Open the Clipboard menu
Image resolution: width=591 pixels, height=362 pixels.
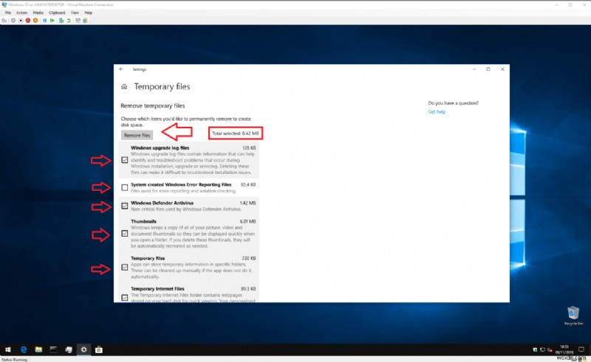click(x=57, y=13)
